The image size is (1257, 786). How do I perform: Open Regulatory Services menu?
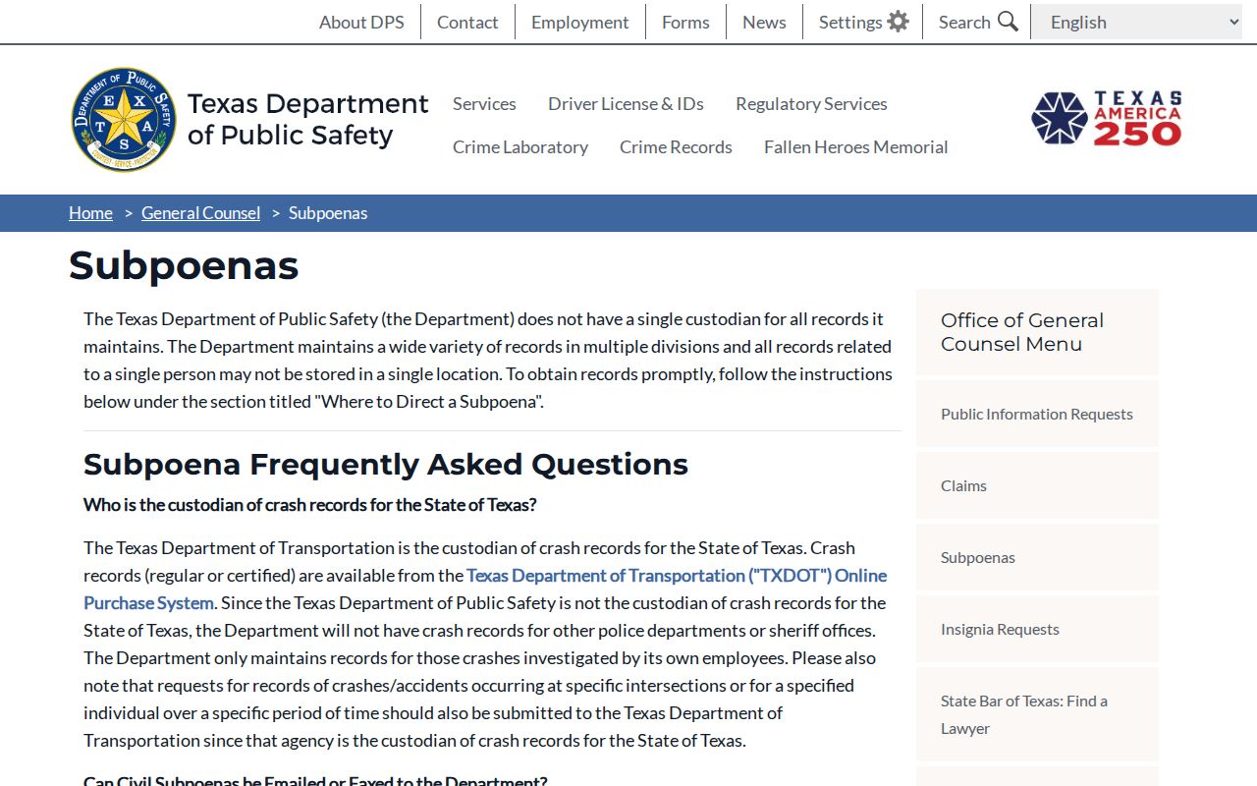point(811,103)
